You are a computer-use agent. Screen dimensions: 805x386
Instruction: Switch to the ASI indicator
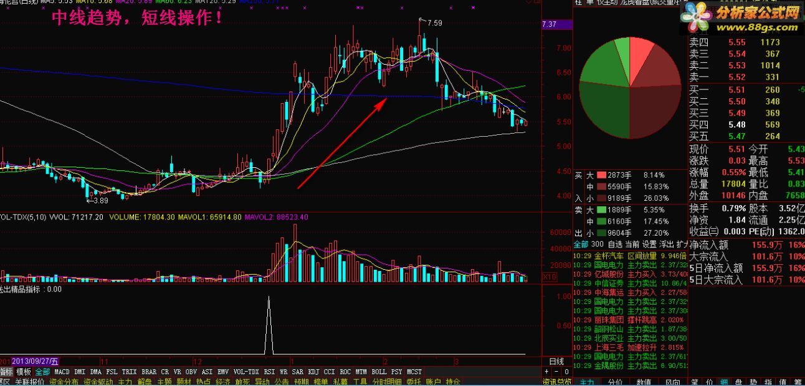(x=207, y=372)
